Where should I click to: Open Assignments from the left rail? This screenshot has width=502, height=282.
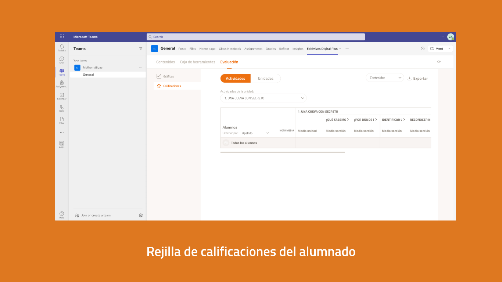point(62,84)
